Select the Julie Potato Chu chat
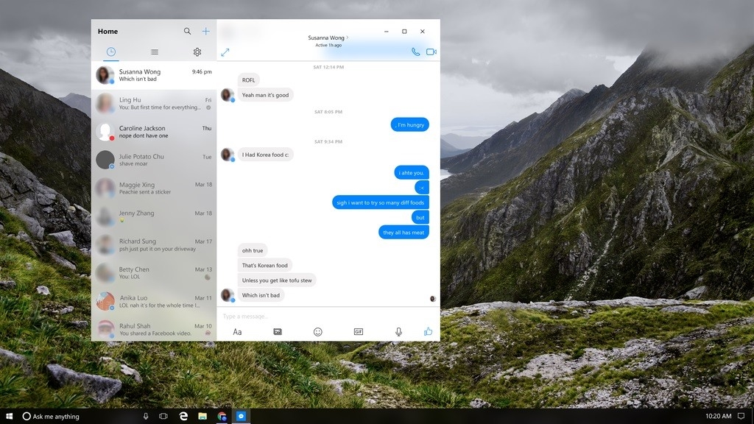 [154, 160]
